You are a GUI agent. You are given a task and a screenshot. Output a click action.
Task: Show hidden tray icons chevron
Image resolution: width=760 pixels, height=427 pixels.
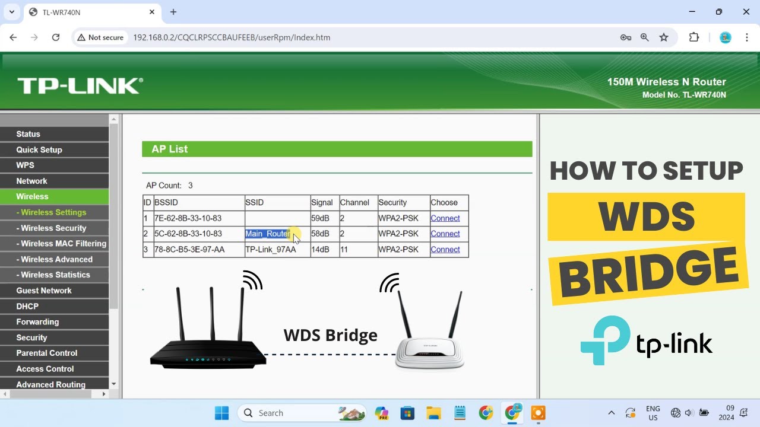(612, 413)
